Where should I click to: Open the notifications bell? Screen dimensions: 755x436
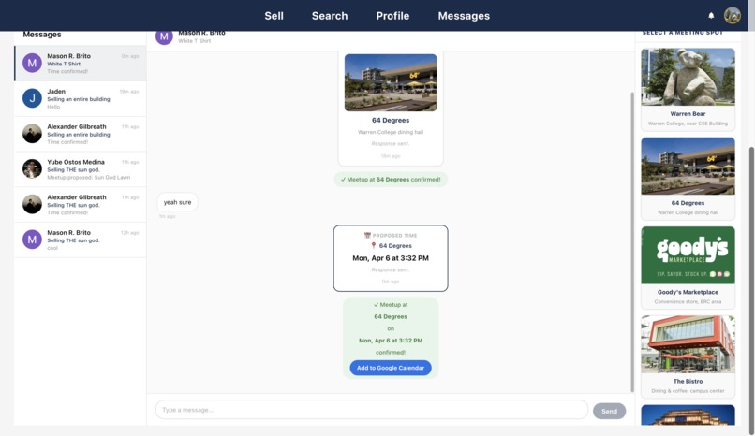(711, 15)
